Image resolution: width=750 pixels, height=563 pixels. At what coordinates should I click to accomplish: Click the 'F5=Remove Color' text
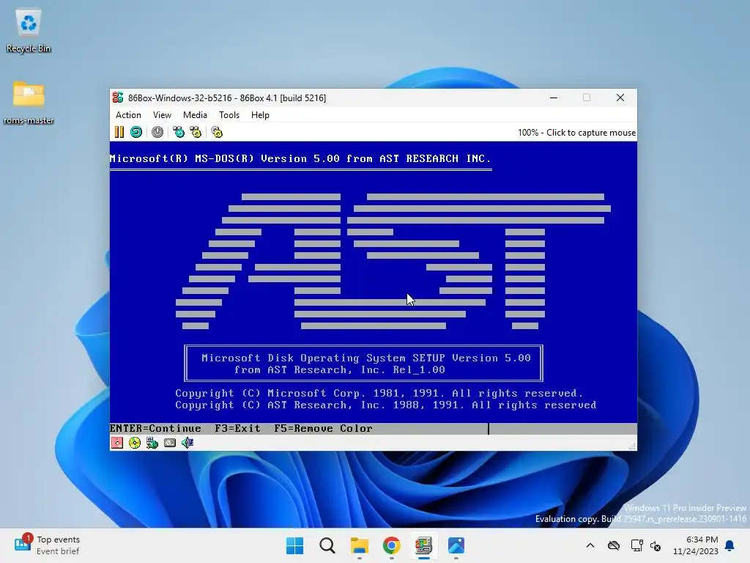323,428
